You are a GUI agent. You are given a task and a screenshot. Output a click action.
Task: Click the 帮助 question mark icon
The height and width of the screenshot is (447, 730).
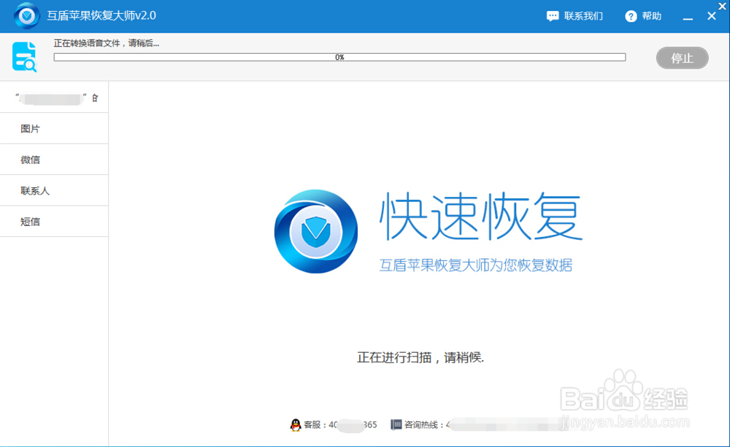[631, 16]
